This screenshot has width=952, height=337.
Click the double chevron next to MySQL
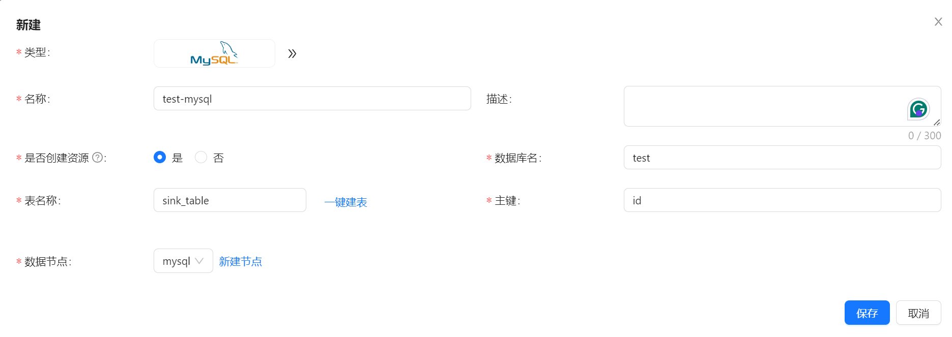pos(292,53)
